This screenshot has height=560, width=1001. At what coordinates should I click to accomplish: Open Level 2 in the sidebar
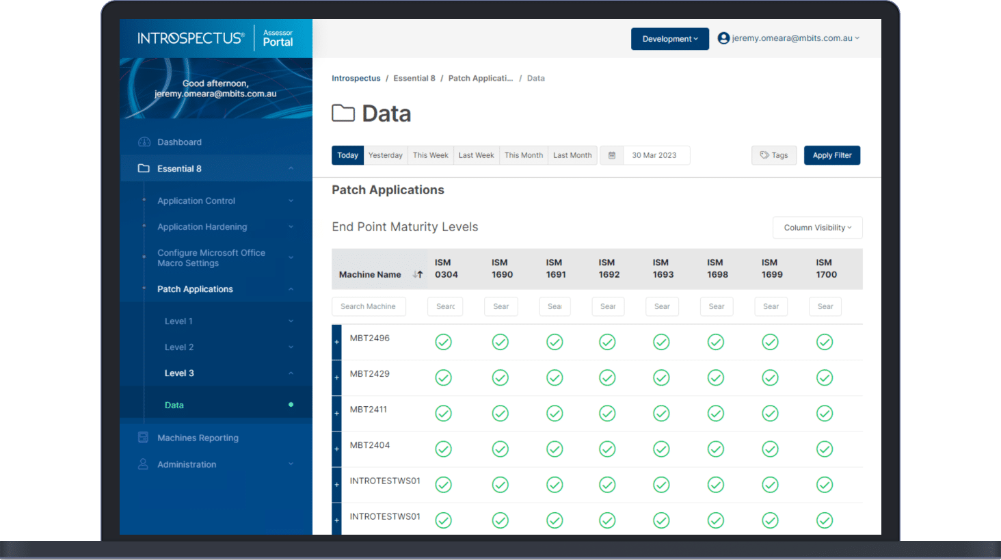(x=179, y=347)
